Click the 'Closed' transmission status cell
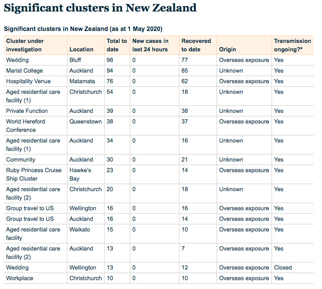The height and width of the screenshot is (289, 322). click(x=283, y=268)
